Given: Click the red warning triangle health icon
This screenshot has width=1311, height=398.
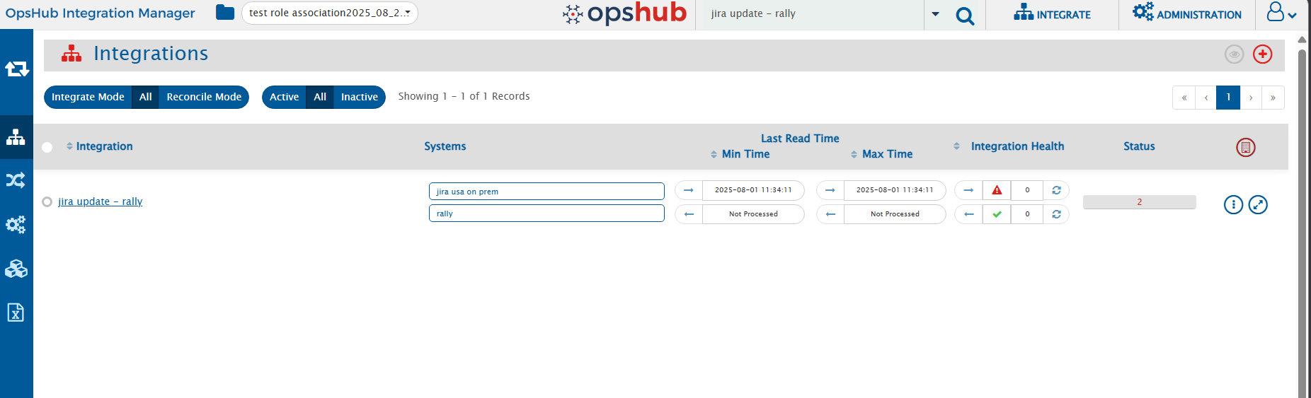Looking at the screenshot, I should tap(997, 190).
